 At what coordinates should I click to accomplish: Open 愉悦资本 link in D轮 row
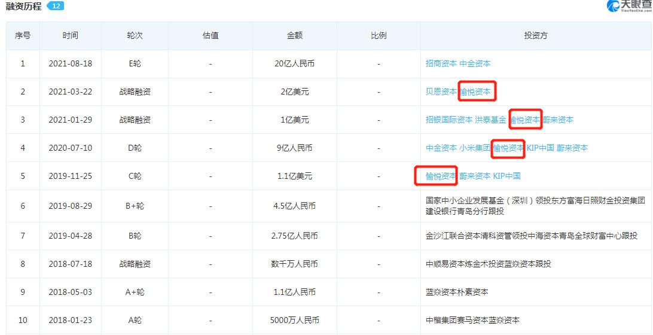[x=508, y=148]
